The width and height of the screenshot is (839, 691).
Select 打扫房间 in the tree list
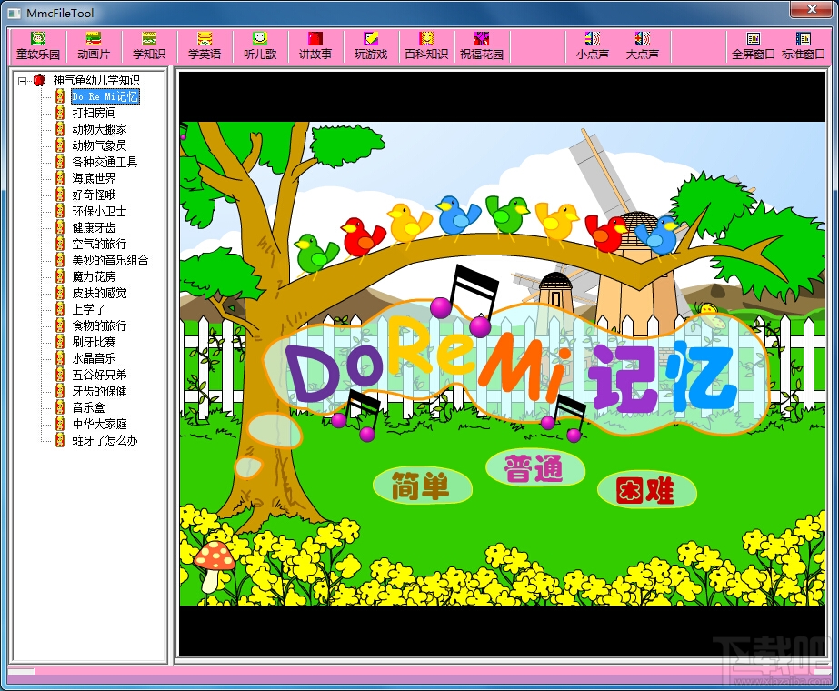95,113
